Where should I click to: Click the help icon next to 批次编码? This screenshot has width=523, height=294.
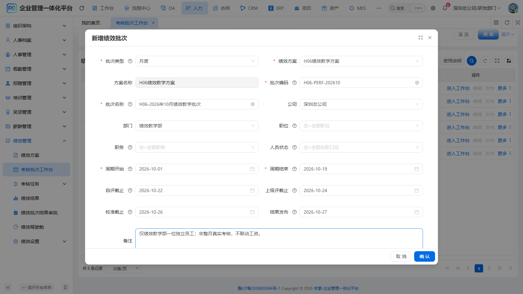click(x=295, y=83)
